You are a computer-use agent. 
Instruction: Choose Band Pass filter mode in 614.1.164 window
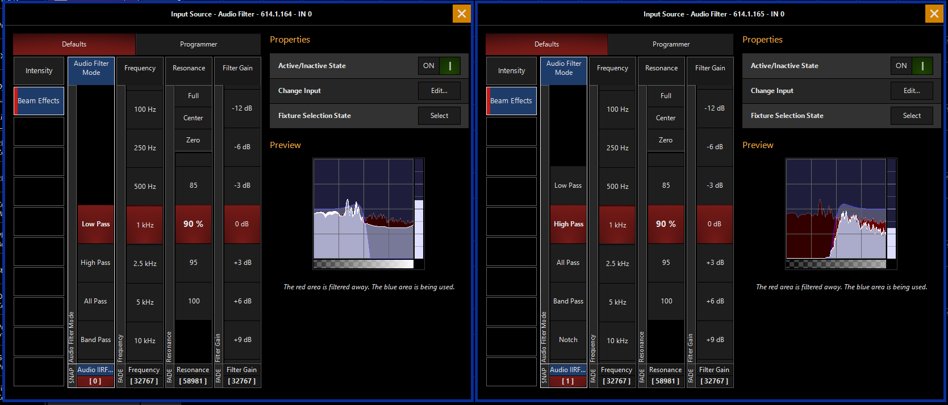pyautogui.click(x=95, y=340)
